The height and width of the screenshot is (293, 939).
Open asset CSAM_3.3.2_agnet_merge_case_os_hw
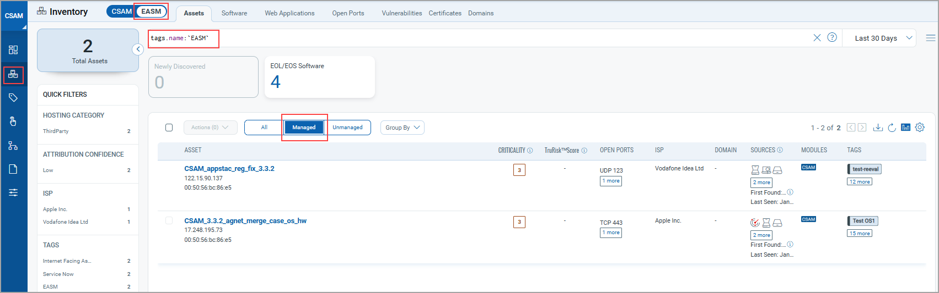245,221
